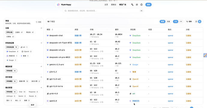Filter by 按量计费 pricing type chip
The height and width of the screenshot is (108, 207).
coord(23,81)
